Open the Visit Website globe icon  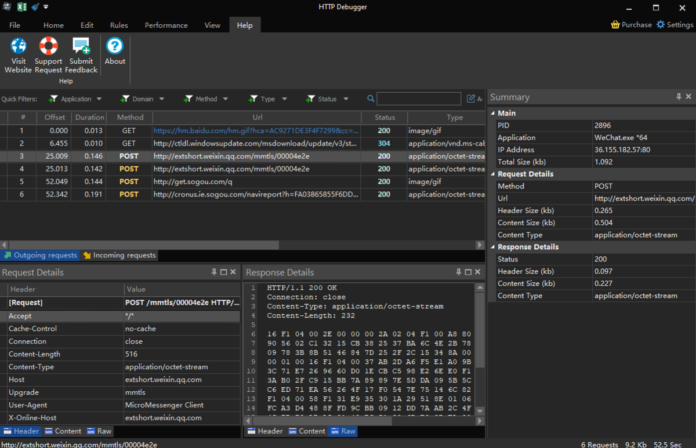(x=19, y=46)
